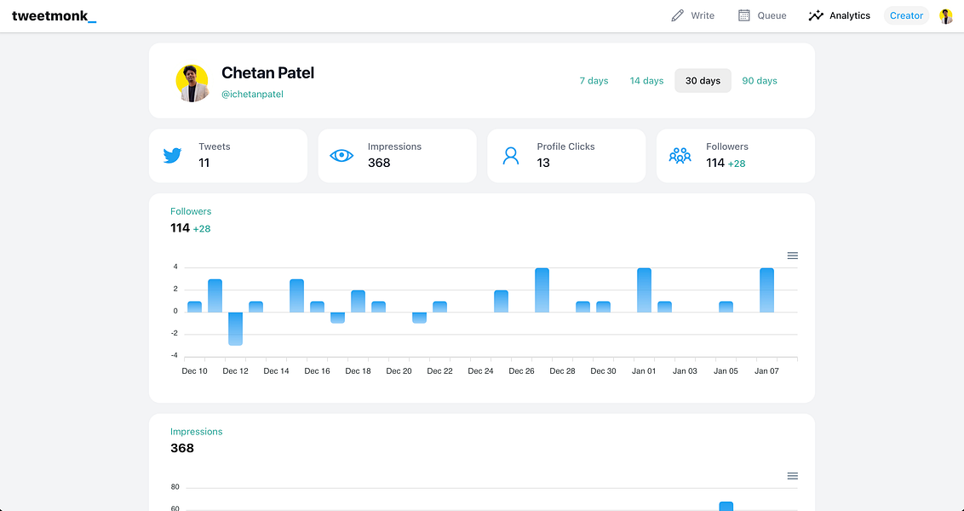Viewport: 964px width, 511px height.
Task: Click the Tweets count 11
Action: (x=204, y=163)
